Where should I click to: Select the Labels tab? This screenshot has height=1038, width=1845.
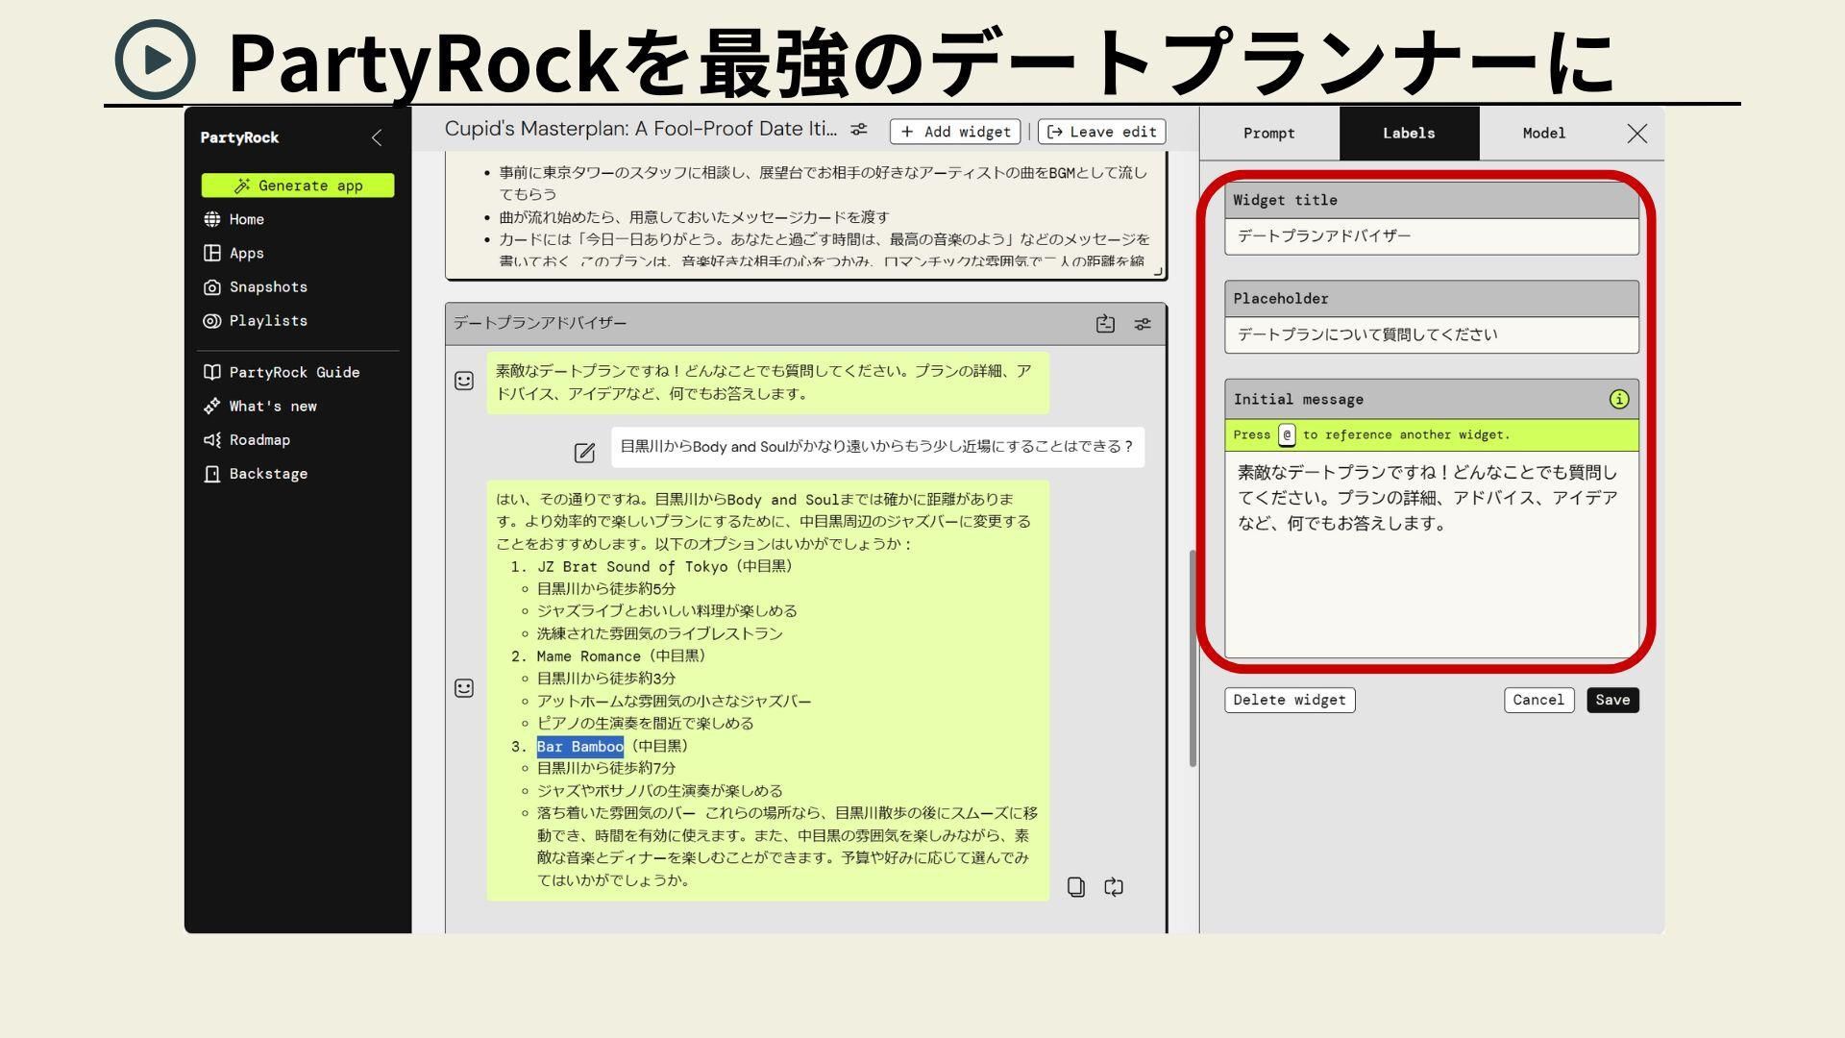(x=1409, y=134)
